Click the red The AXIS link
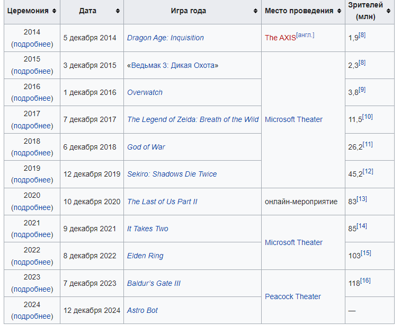The width and height of the screenshot is (401, 332). coord(280,38)
